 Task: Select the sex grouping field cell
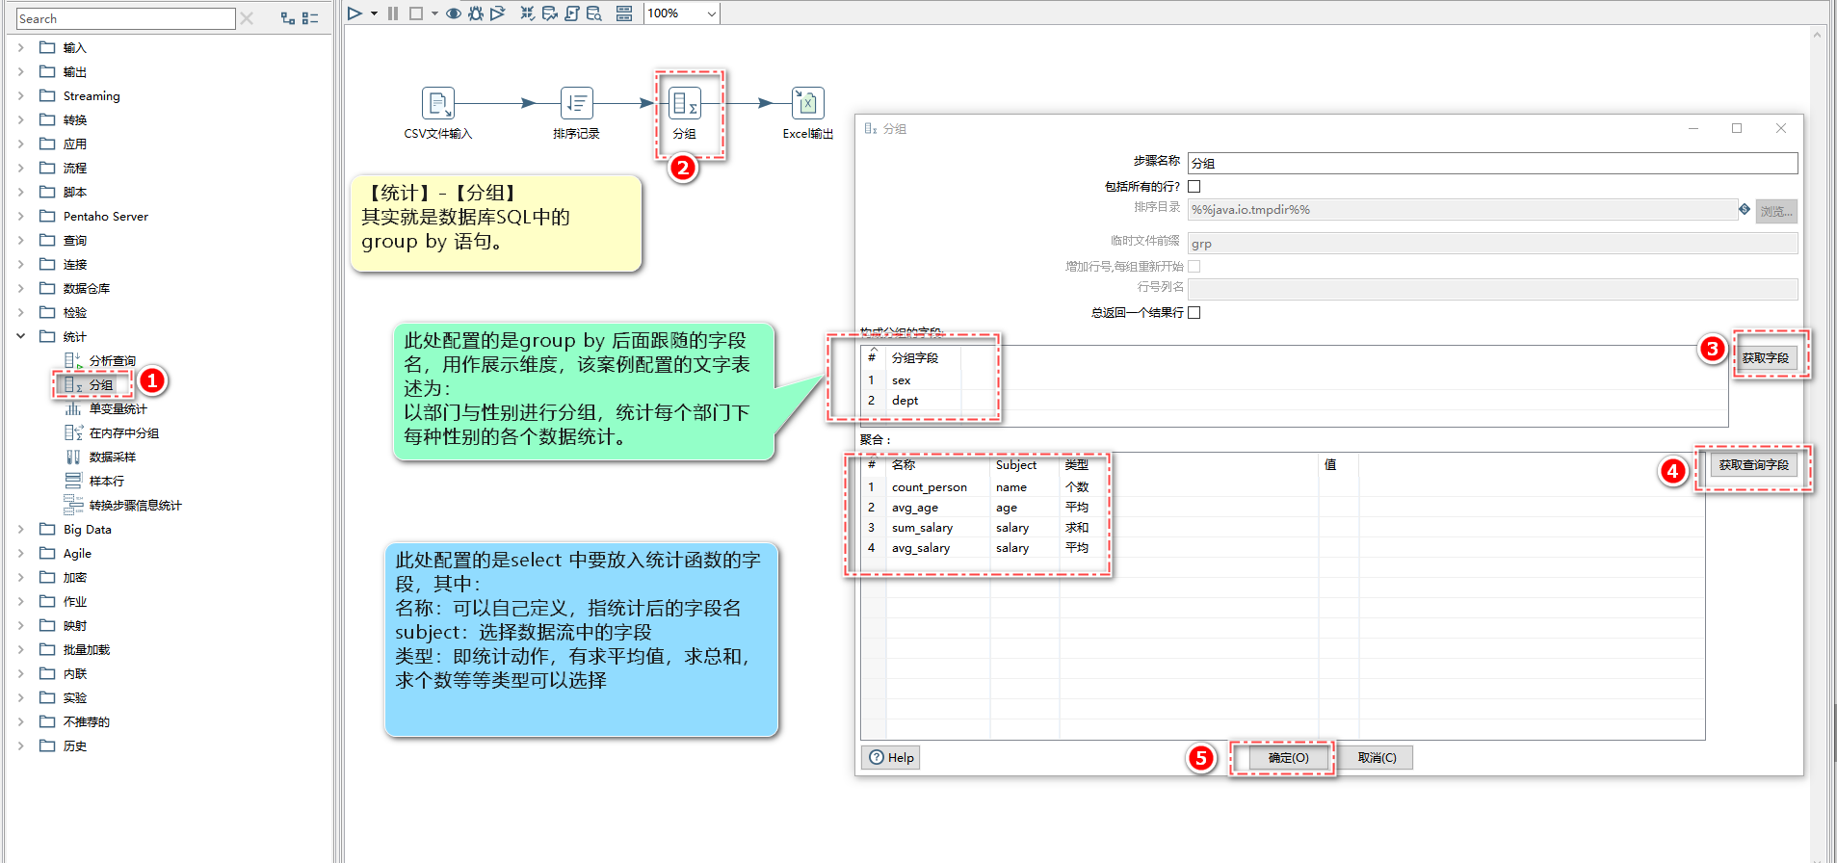pos(925,380)
